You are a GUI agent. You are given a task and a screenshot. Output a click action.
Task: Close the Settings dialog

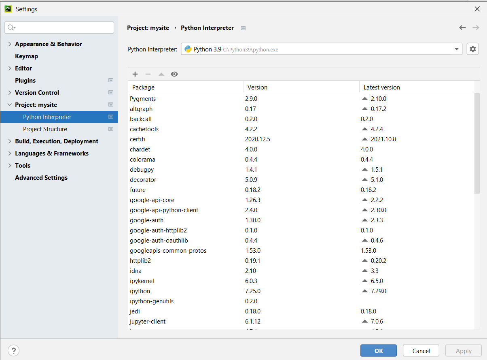click(477, 9)
